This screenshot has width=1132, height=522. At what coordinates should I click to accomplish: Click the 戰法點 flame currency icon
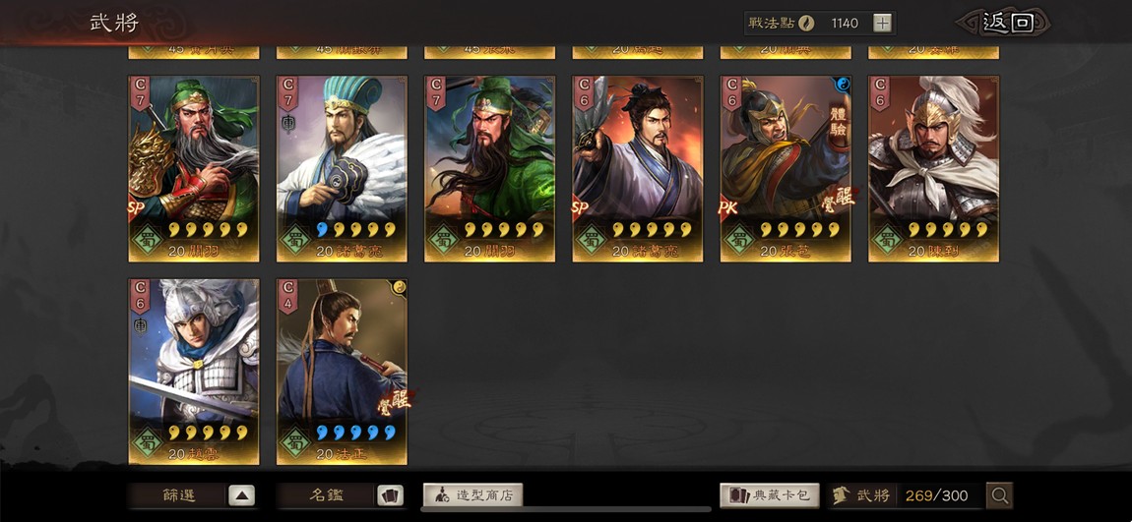(x=806, y=23)
